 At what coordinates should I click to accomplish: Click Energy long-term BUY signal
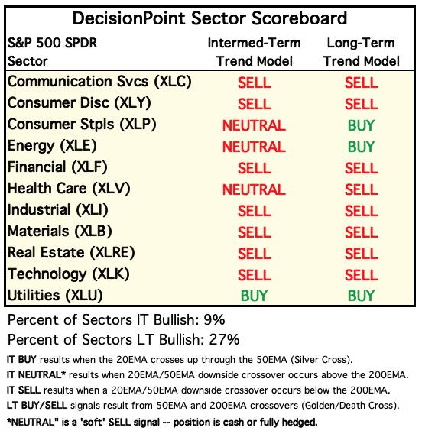[x=361, y=147]
